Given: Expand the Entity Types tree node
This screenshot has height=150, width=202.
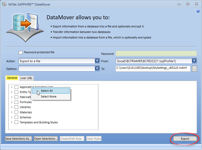Looking at the screenshot, I should (x=12, y=92).
